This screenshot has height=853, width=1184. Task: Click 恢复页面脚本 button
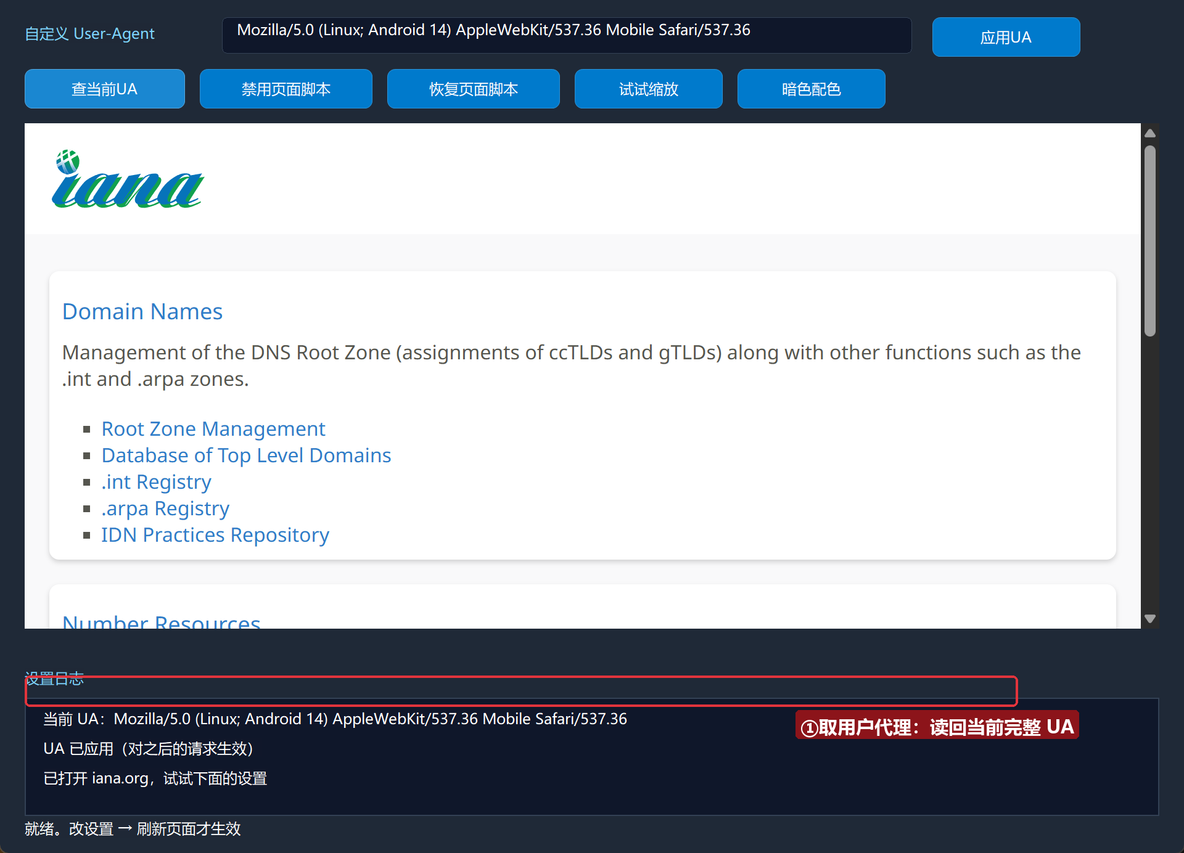(474, 89)
